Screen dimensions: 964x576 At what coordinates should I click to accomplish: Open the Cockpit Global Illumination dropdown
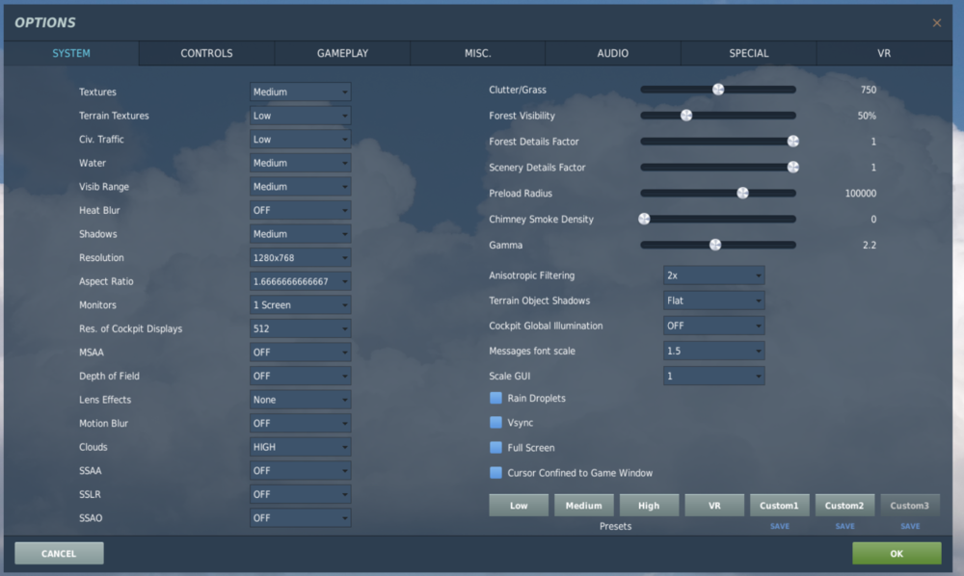(x=713, y=327)
